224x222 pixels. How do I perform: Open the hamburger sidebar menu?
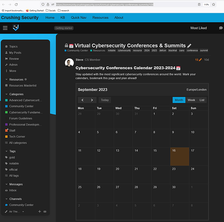pos(5,28)
